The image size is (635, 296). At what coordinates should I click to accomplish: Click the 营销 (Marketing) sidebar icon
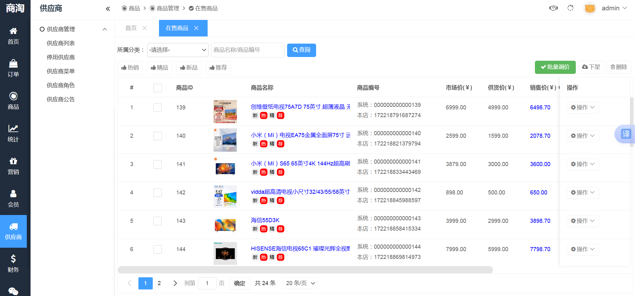[x=13, y=166]
